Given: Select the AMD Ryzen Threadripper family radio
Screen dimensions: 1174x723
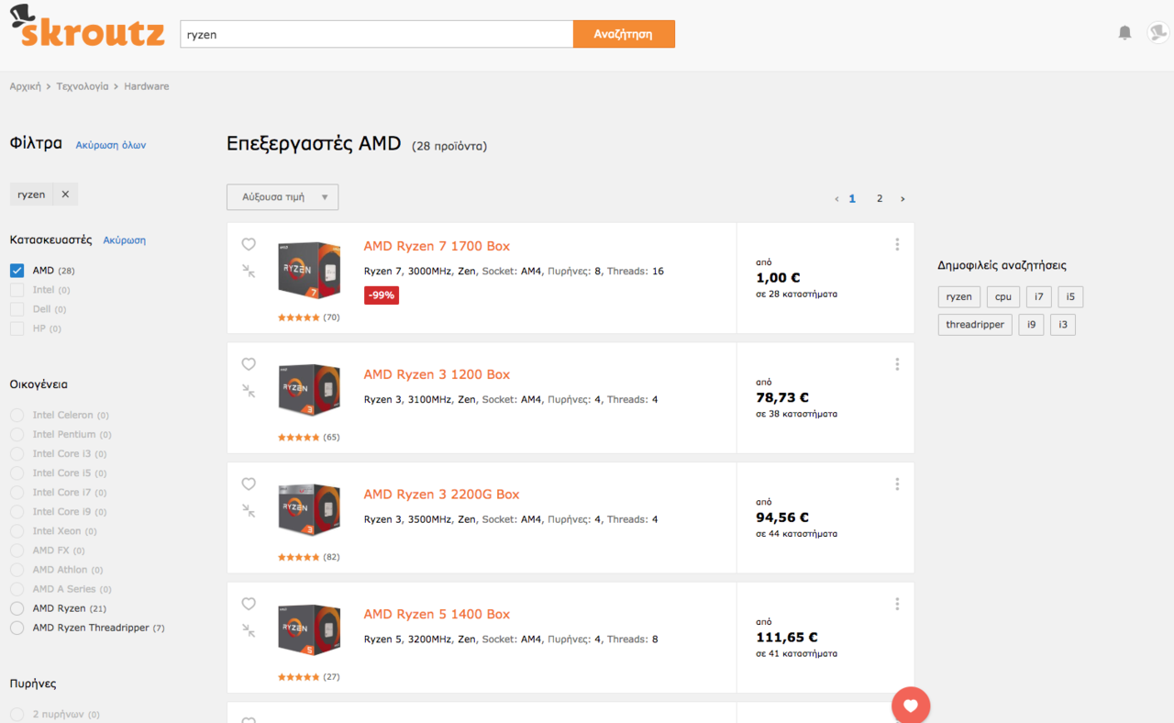Looking at the screenshot, I should (17, 628).
